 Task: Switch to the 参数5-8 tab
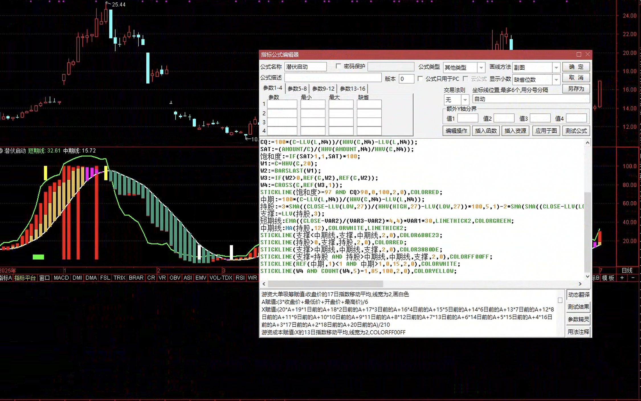pos(297,89)
